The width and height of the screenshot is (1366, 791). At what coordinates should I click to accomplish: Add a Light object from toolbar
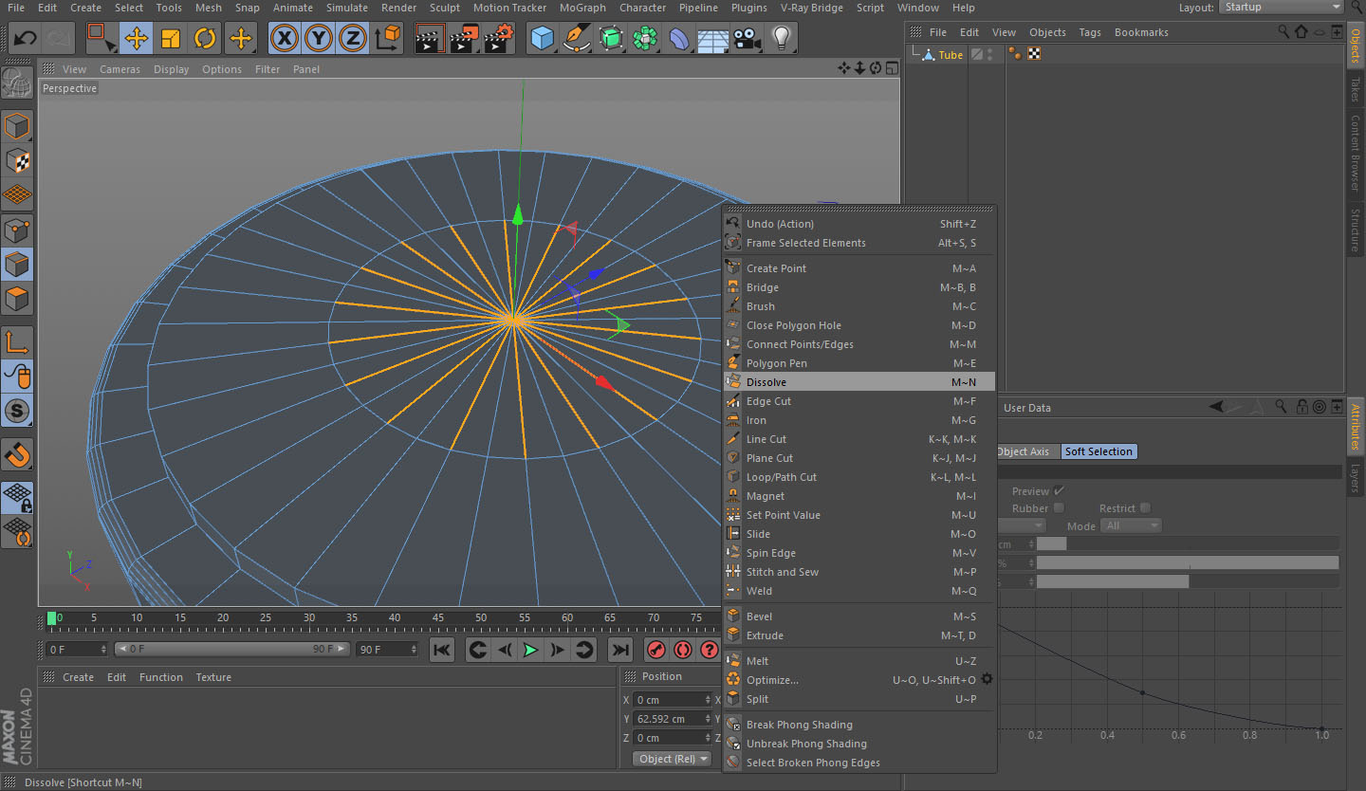[781, 39]
